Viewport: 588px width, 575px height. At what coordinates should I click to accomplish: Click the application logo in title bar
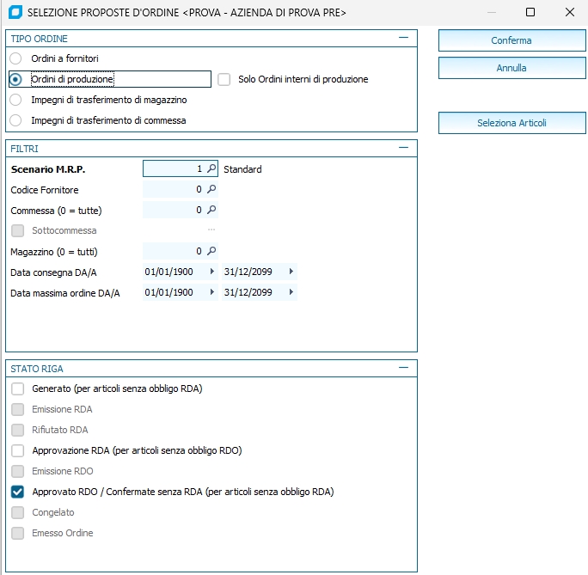(14, 12)
